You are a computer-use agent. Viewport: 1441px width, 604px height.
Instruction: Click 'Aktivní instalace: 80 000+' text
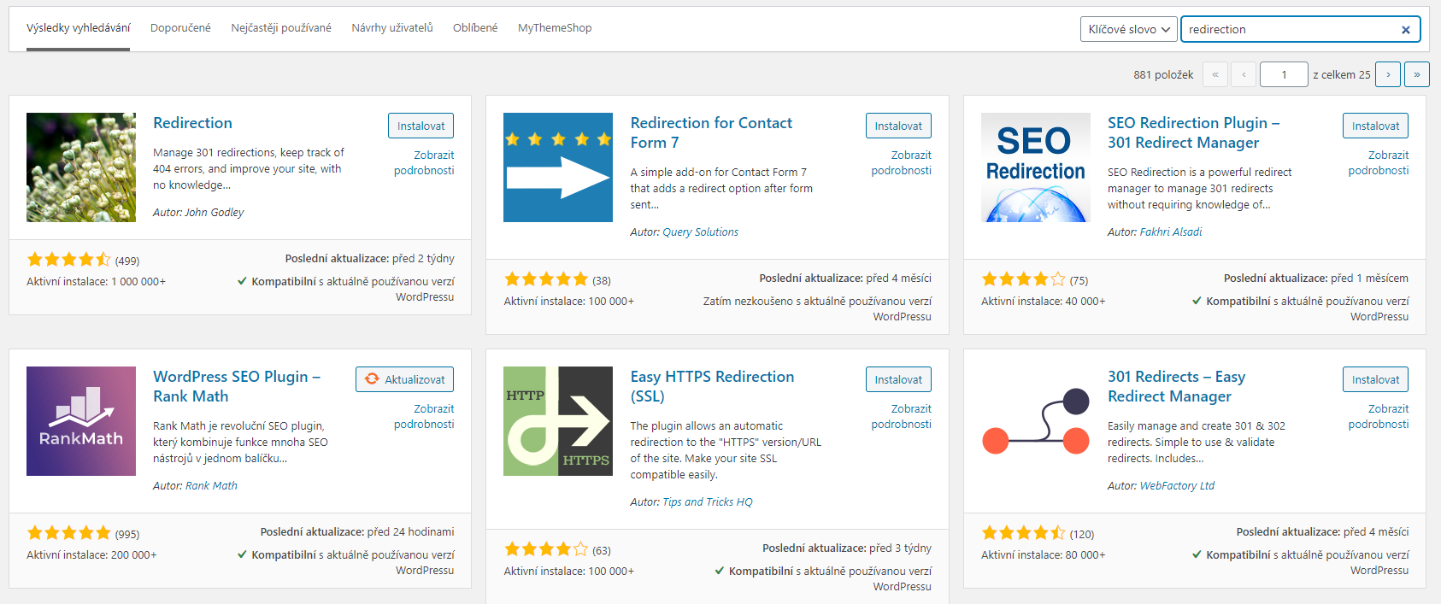point(1043,554)
